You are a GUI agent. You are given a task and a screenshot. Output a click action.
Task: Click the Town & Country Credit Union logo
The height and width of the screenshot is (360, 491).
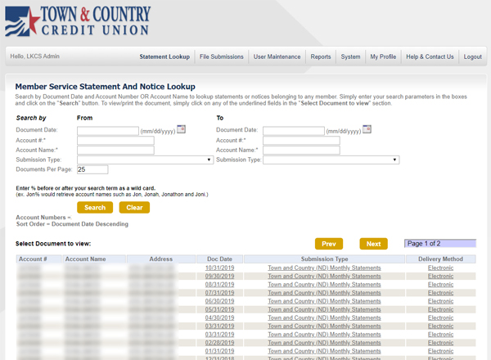[78, 20]
